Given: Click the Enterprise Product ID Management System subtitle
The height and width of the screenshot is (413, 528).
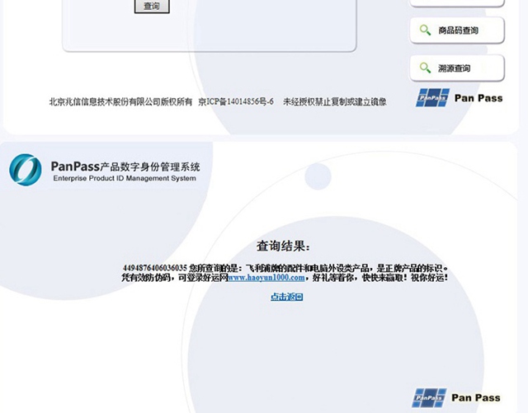Looking at the screenshot, I should pos(125,178).
